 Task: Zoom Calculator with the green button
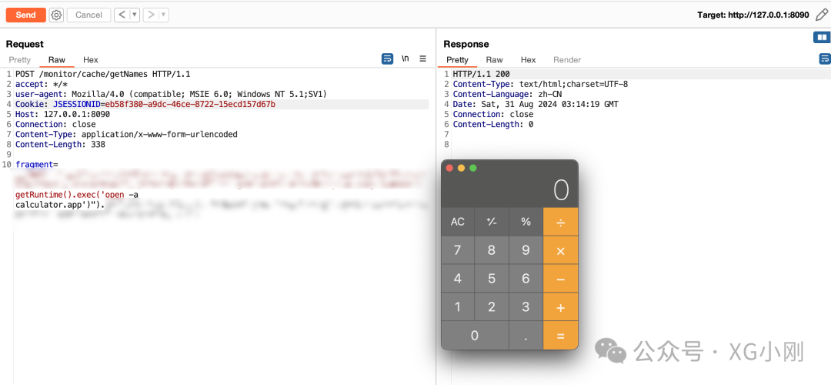point(473,168)
